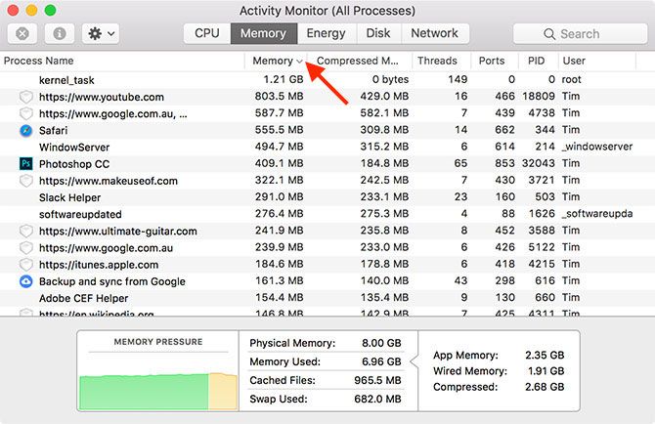Open the Network tab

(x=434, y=33)
